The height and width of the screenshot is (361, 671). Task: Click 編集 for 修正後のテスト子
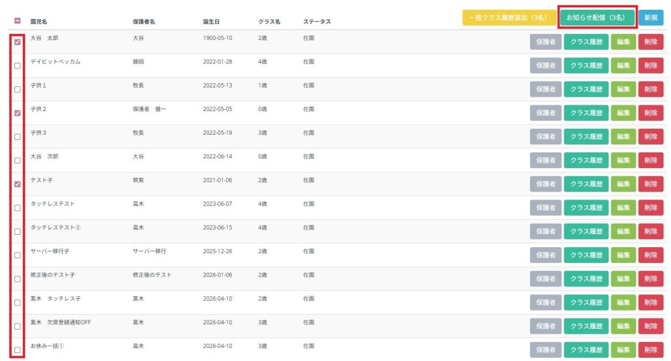[623, 279]
